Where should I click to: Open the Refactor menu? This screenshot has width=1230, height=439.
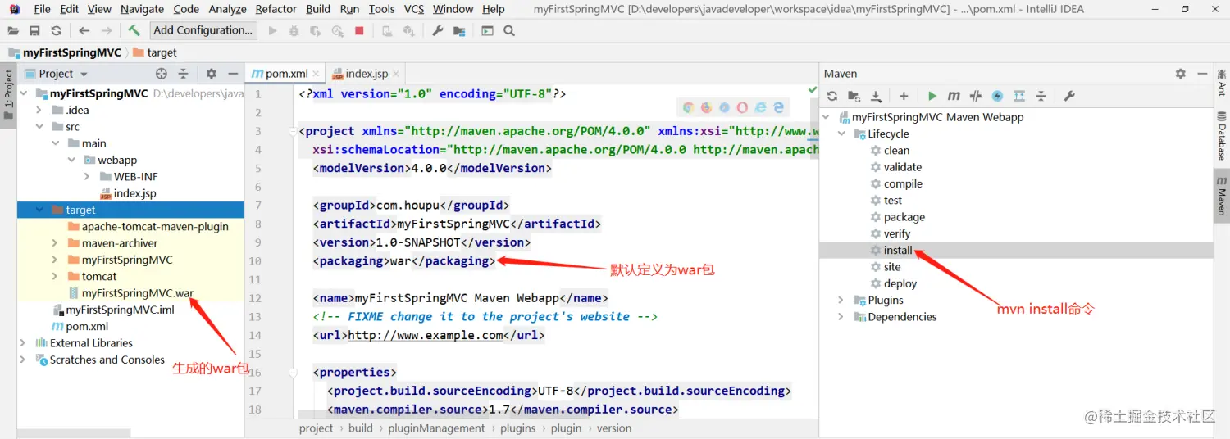[276, 9]
